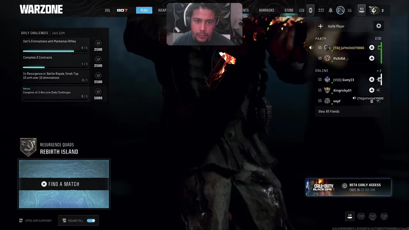Click Guny23's rank emblem
Image resolution: width=409 pixels, height=230 pixels.
(x=327, y=80)
